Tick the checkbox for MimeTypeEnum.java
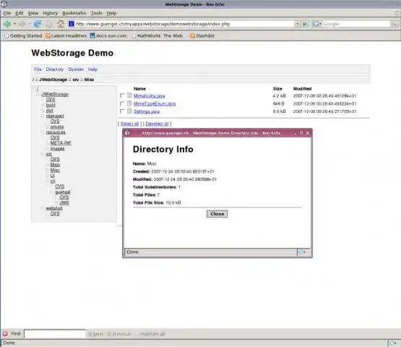Screen dimensions: 401x347 coord(122,103)
